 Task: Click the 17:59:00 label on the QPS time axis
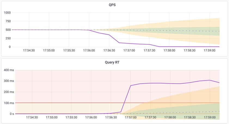(209, 51)
